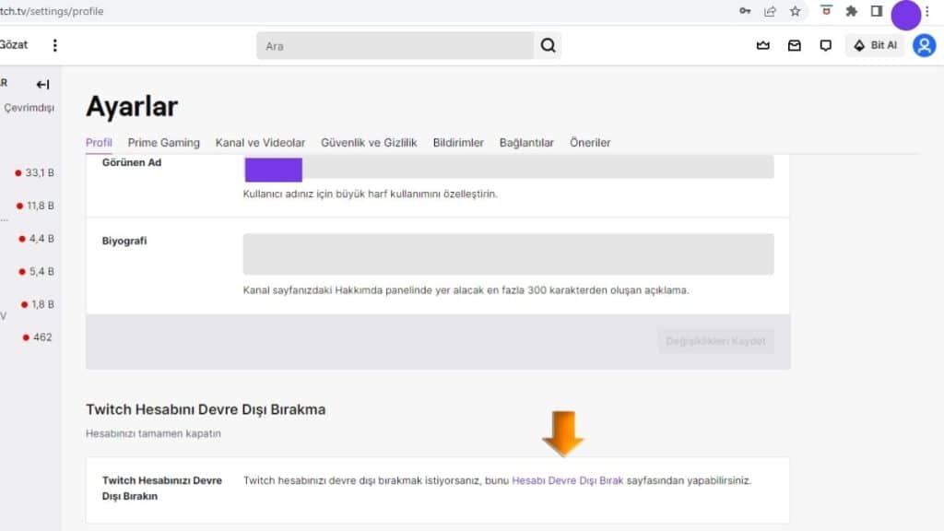Select the sidebar channel with 462 viewers

tap(37, 337)
